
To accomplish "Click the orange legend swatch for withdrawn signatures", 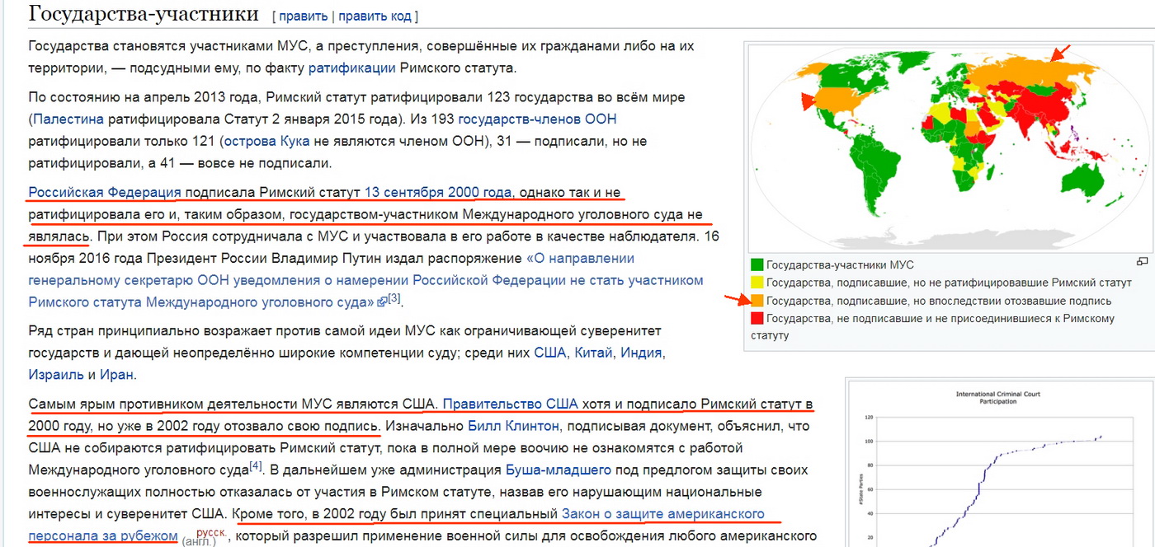I will tap(757, 301).
